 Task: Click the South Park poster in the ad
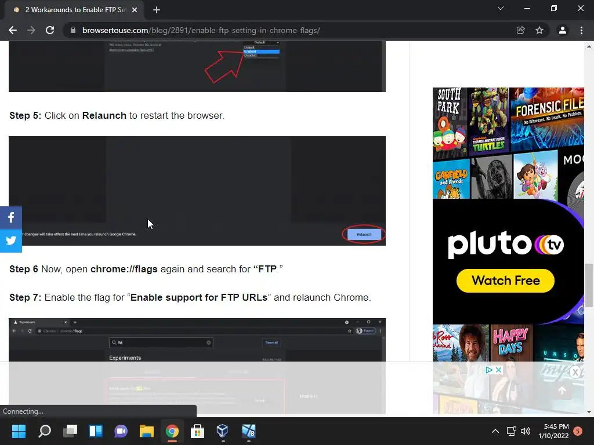450,122
